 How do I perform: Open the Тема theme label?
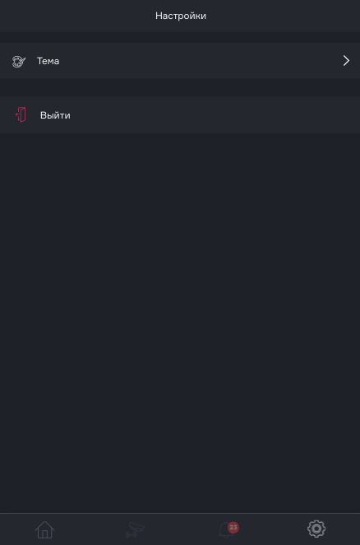(x=48, y=61)
